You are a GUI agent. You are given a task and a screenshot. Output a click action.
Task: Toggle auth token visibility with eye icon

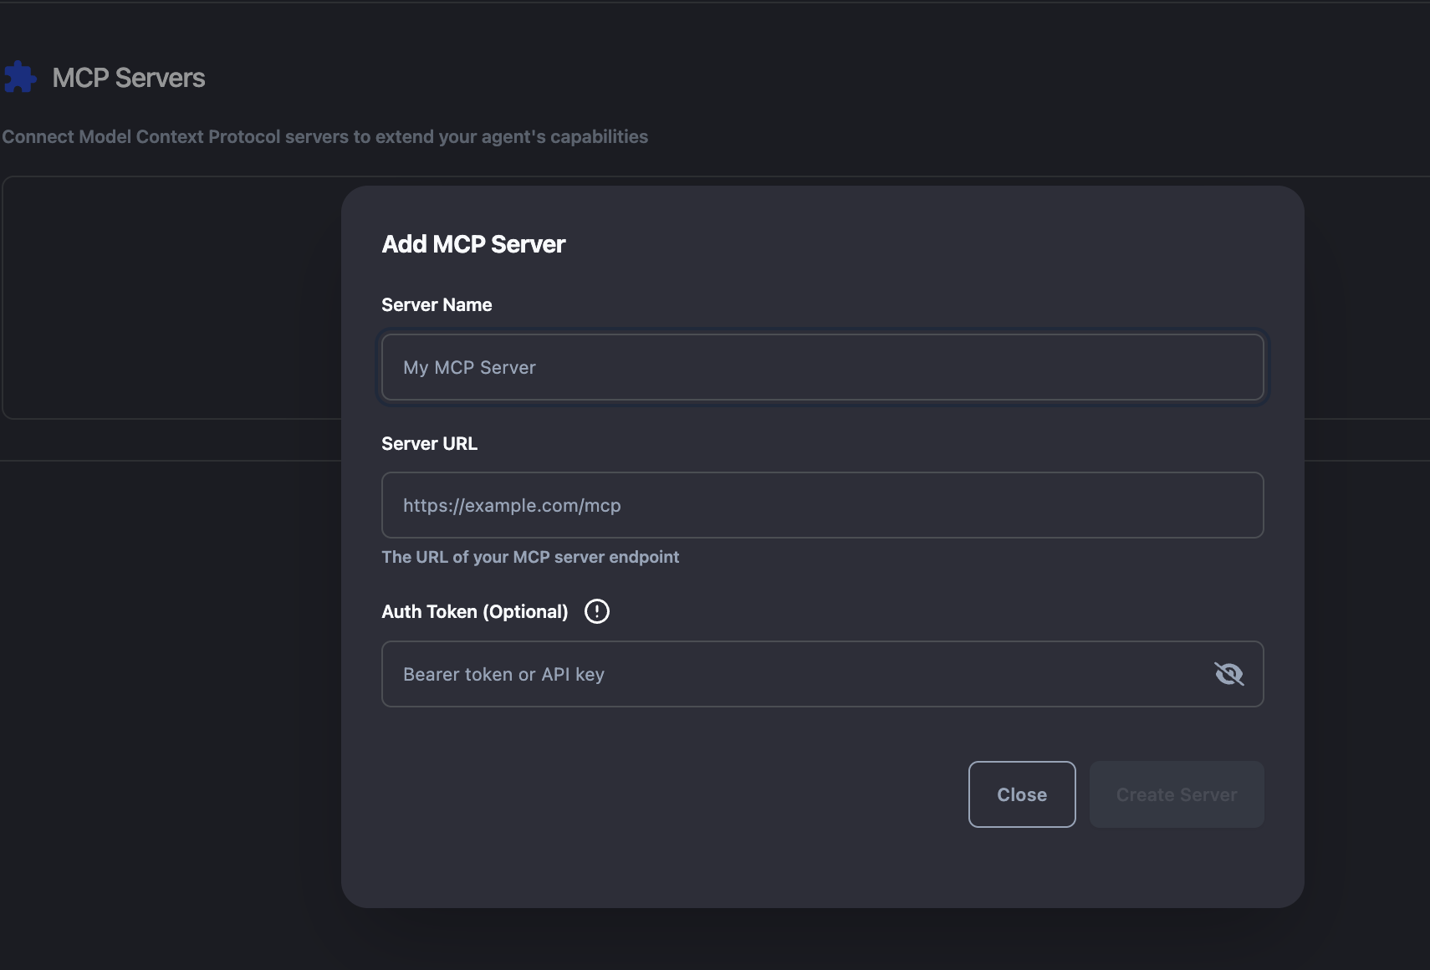(x=1228, y=674)
